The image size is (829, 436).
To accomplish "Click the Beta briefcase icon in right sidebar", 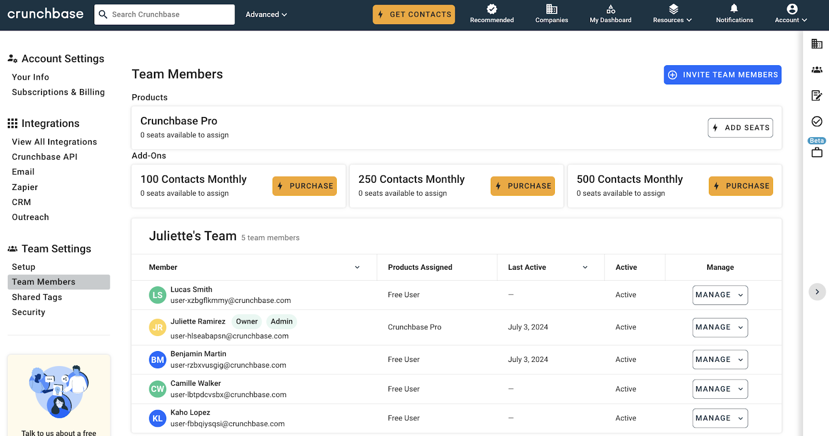I will click(x=817, y=152).
